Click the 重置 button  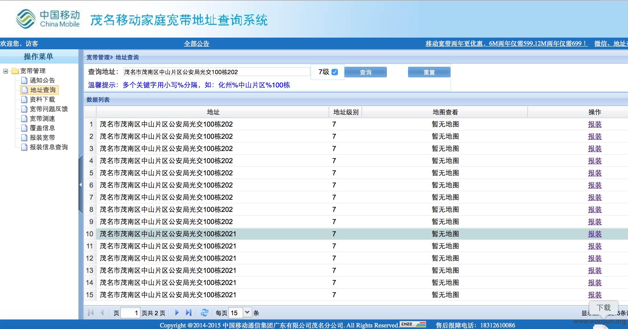[x=429, y=72]
